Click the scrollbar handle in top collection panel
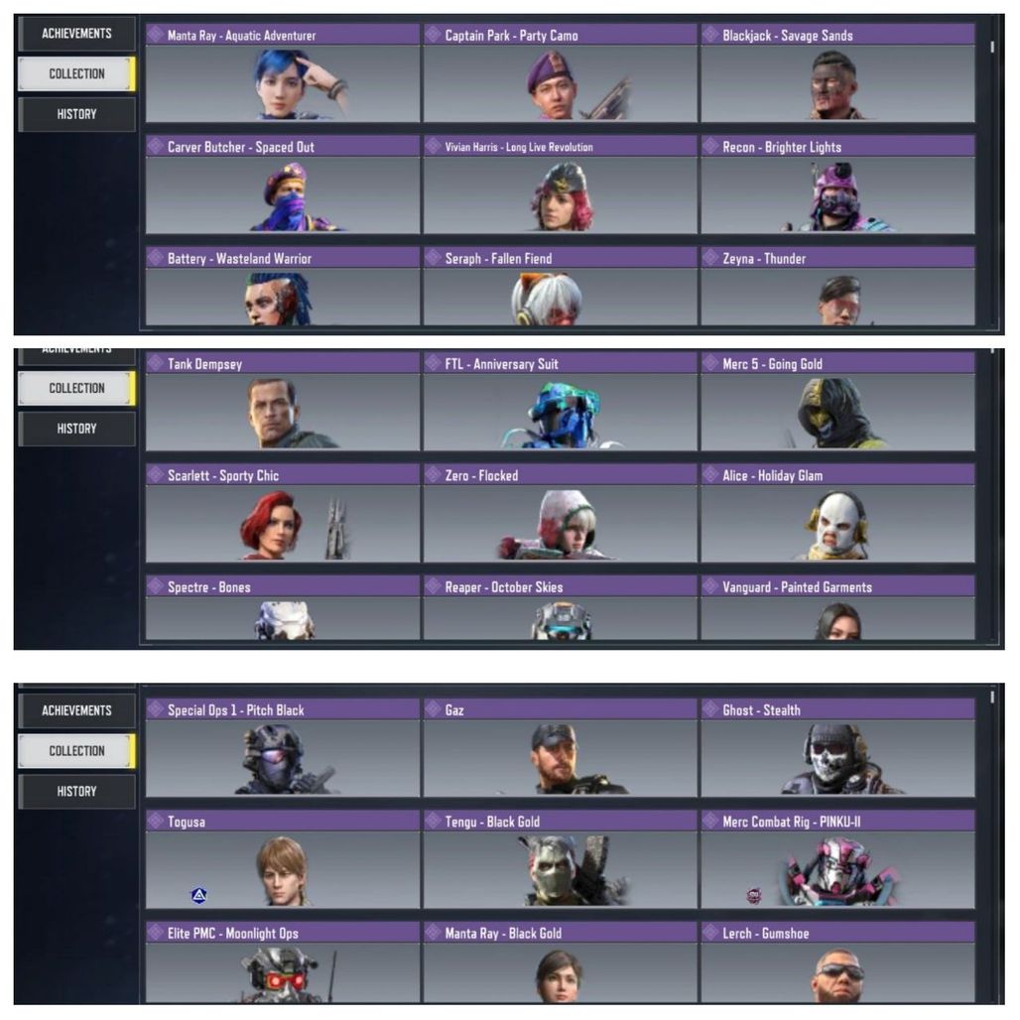This screenshot has width=1020, height=1020. [x=992, y=47]
